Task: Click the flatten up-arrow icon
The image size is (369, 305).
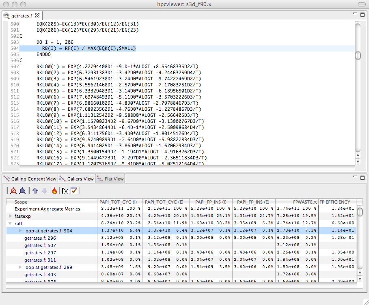Action: [35, 191]
